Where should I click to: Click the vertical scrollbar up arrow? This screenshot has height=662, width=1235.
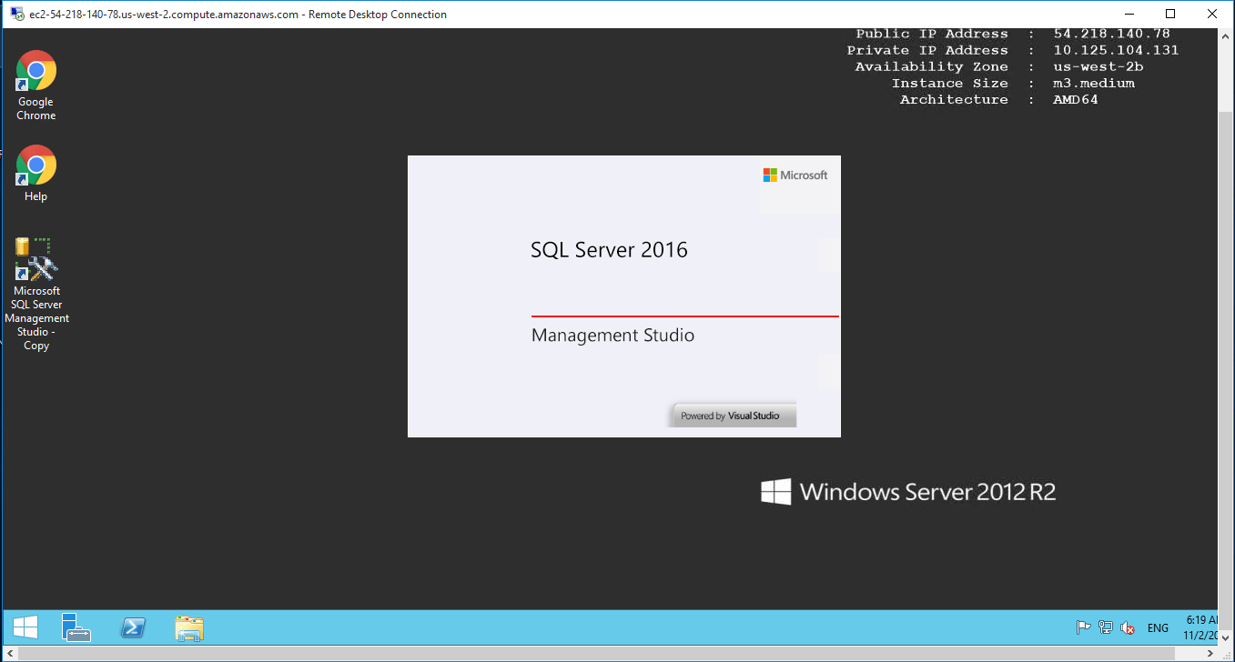click(x=1226, y=35)
